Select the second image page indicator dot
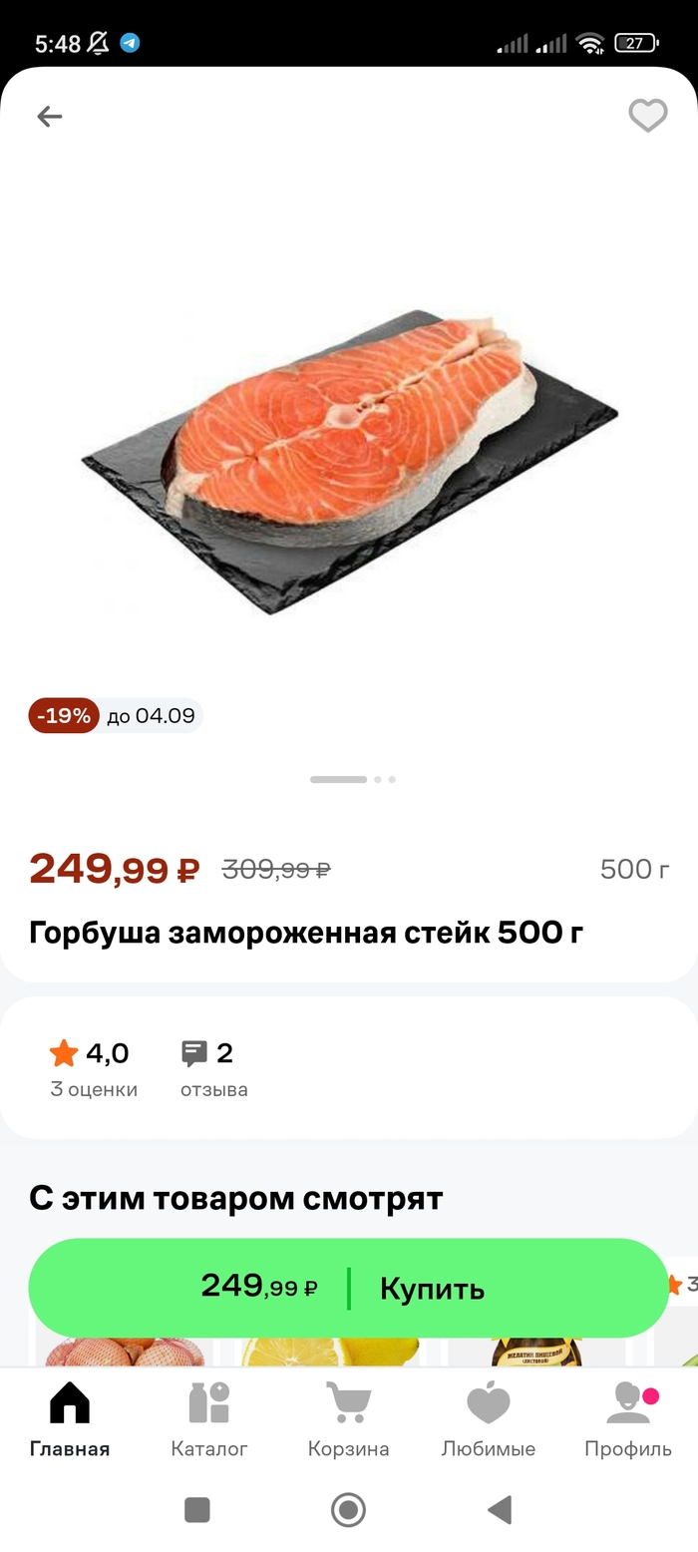 coord(378,779)
